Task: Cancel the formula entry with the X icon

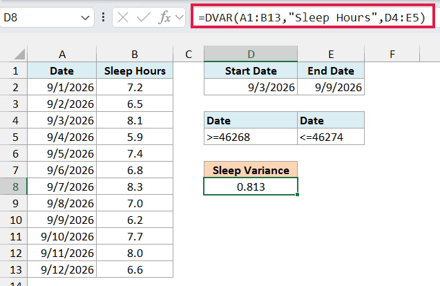Action: point(123,18)
